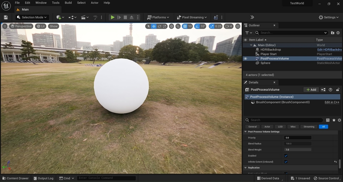The height and width of the screenshot is (182, 343).
Task: Click the Details help question-mark icon
Action: click(331, 90)
